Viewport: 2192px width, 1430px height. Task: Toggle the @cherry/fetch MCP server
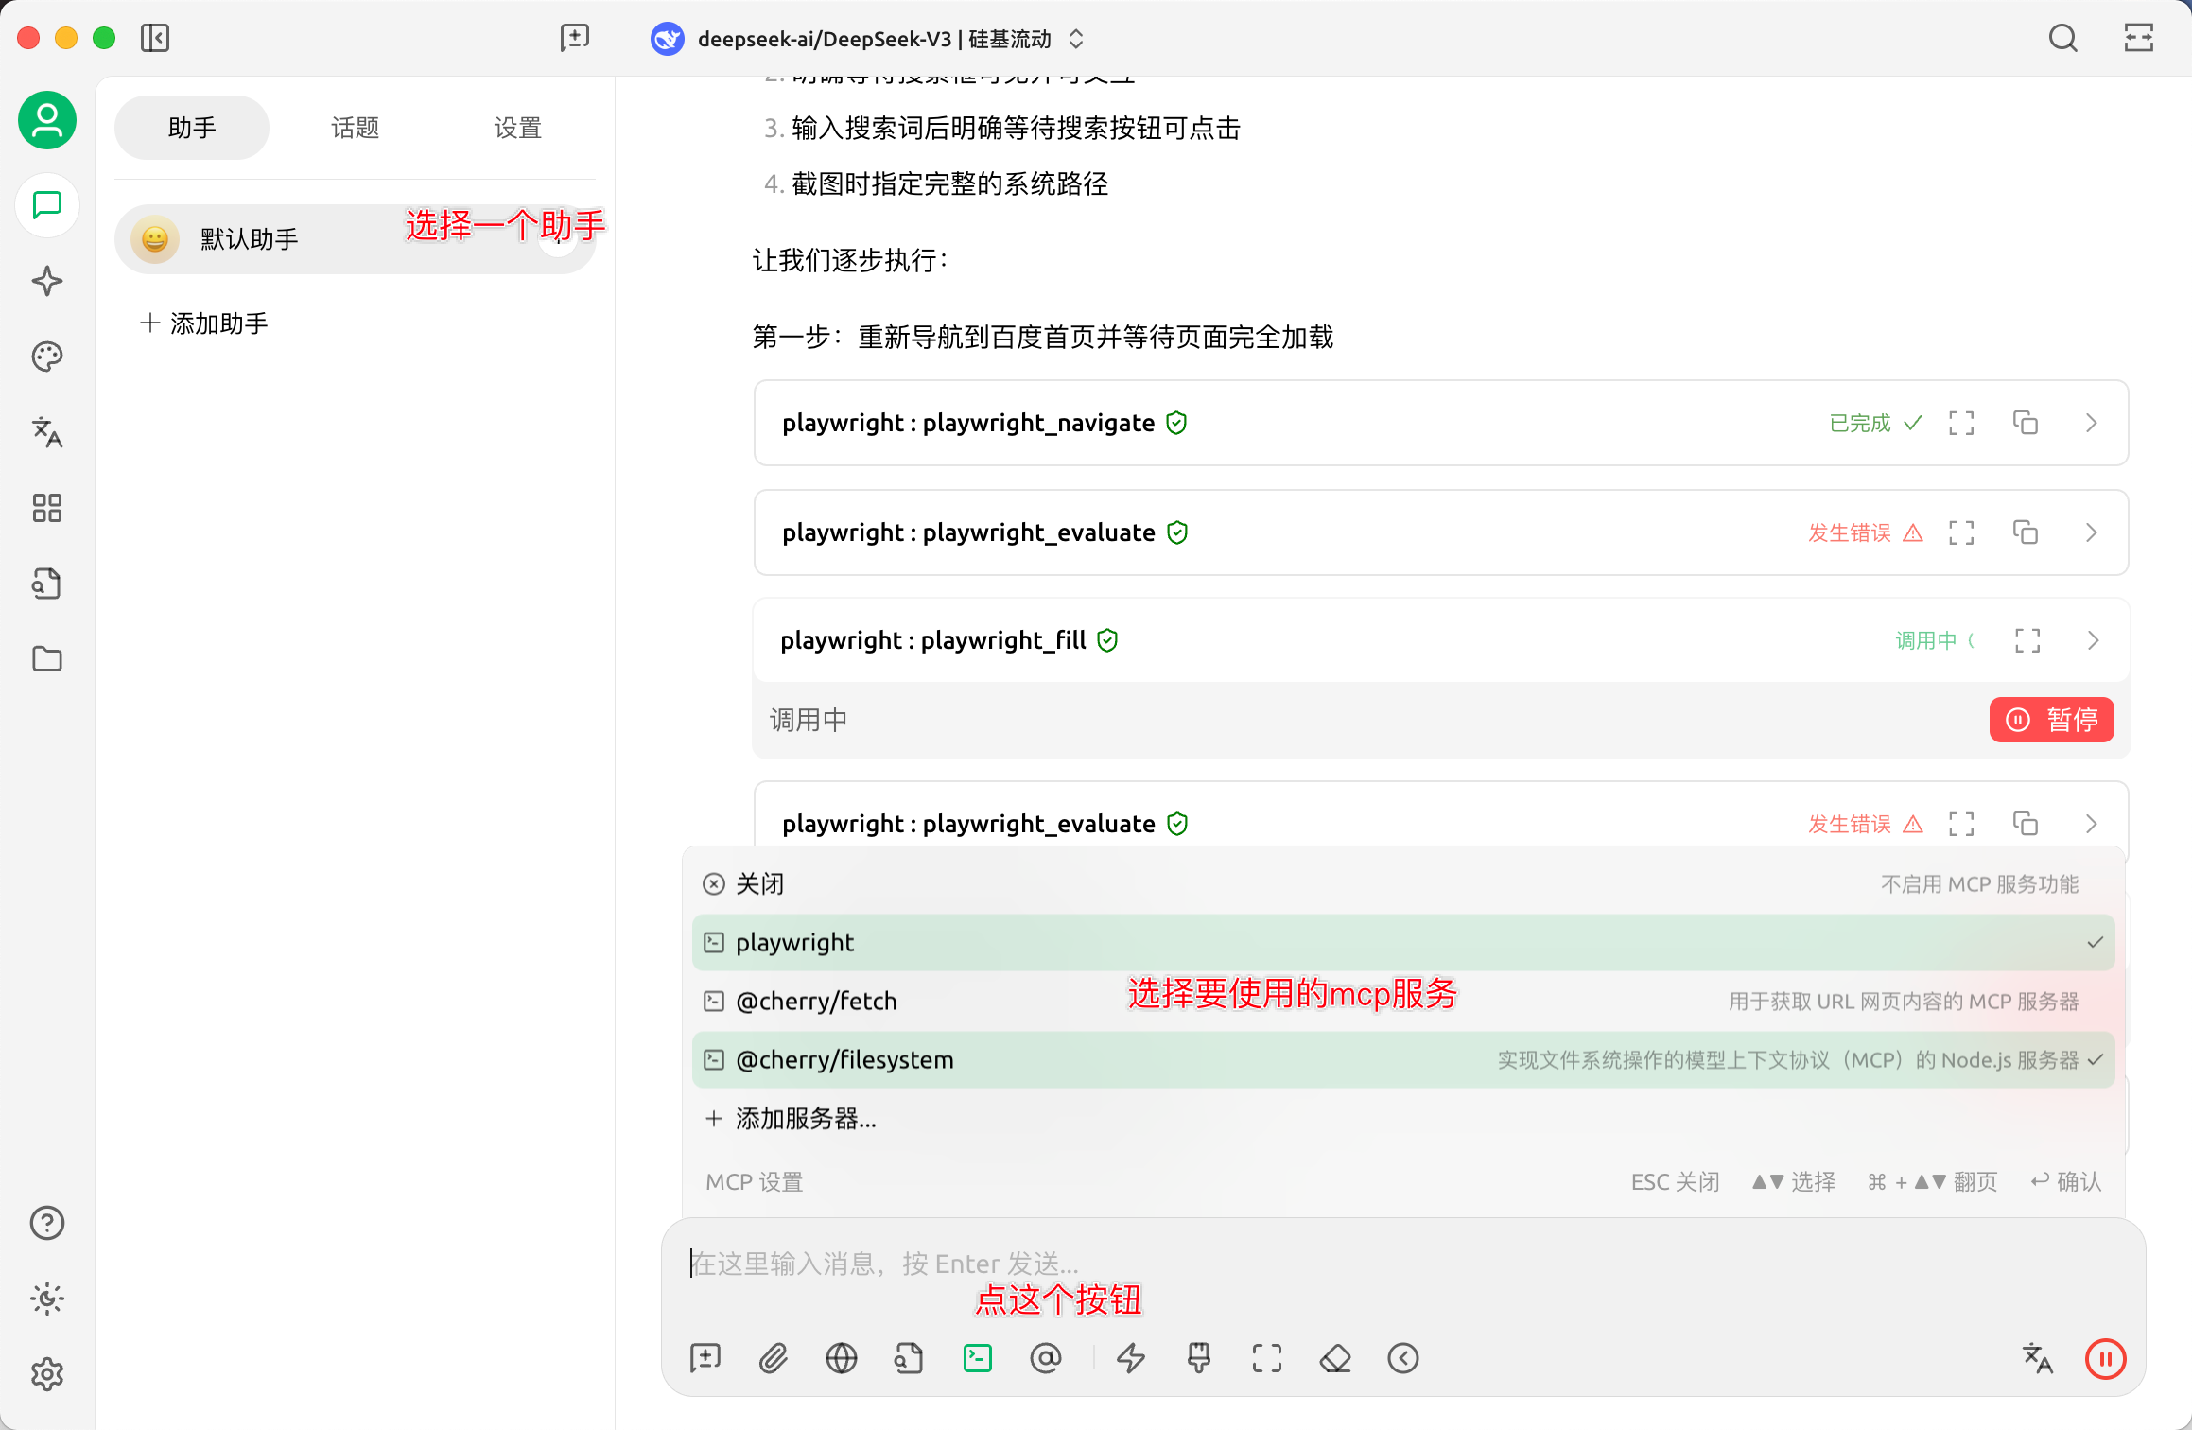1403,1001
